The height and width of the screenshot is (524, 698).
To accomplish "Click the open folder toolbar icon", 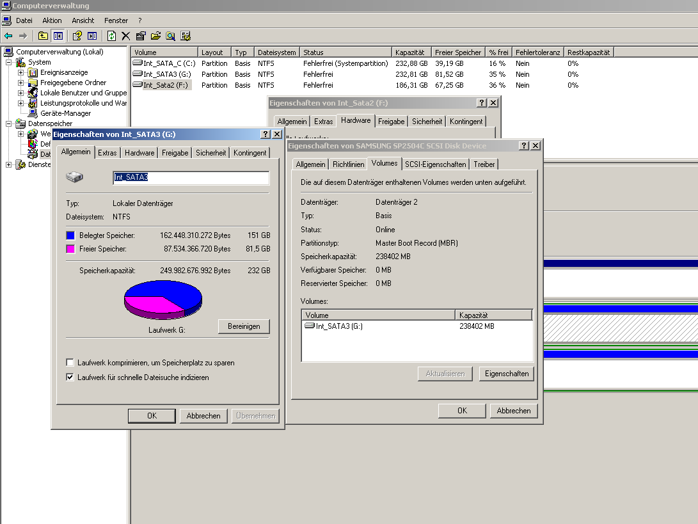I will pos(156,36).
